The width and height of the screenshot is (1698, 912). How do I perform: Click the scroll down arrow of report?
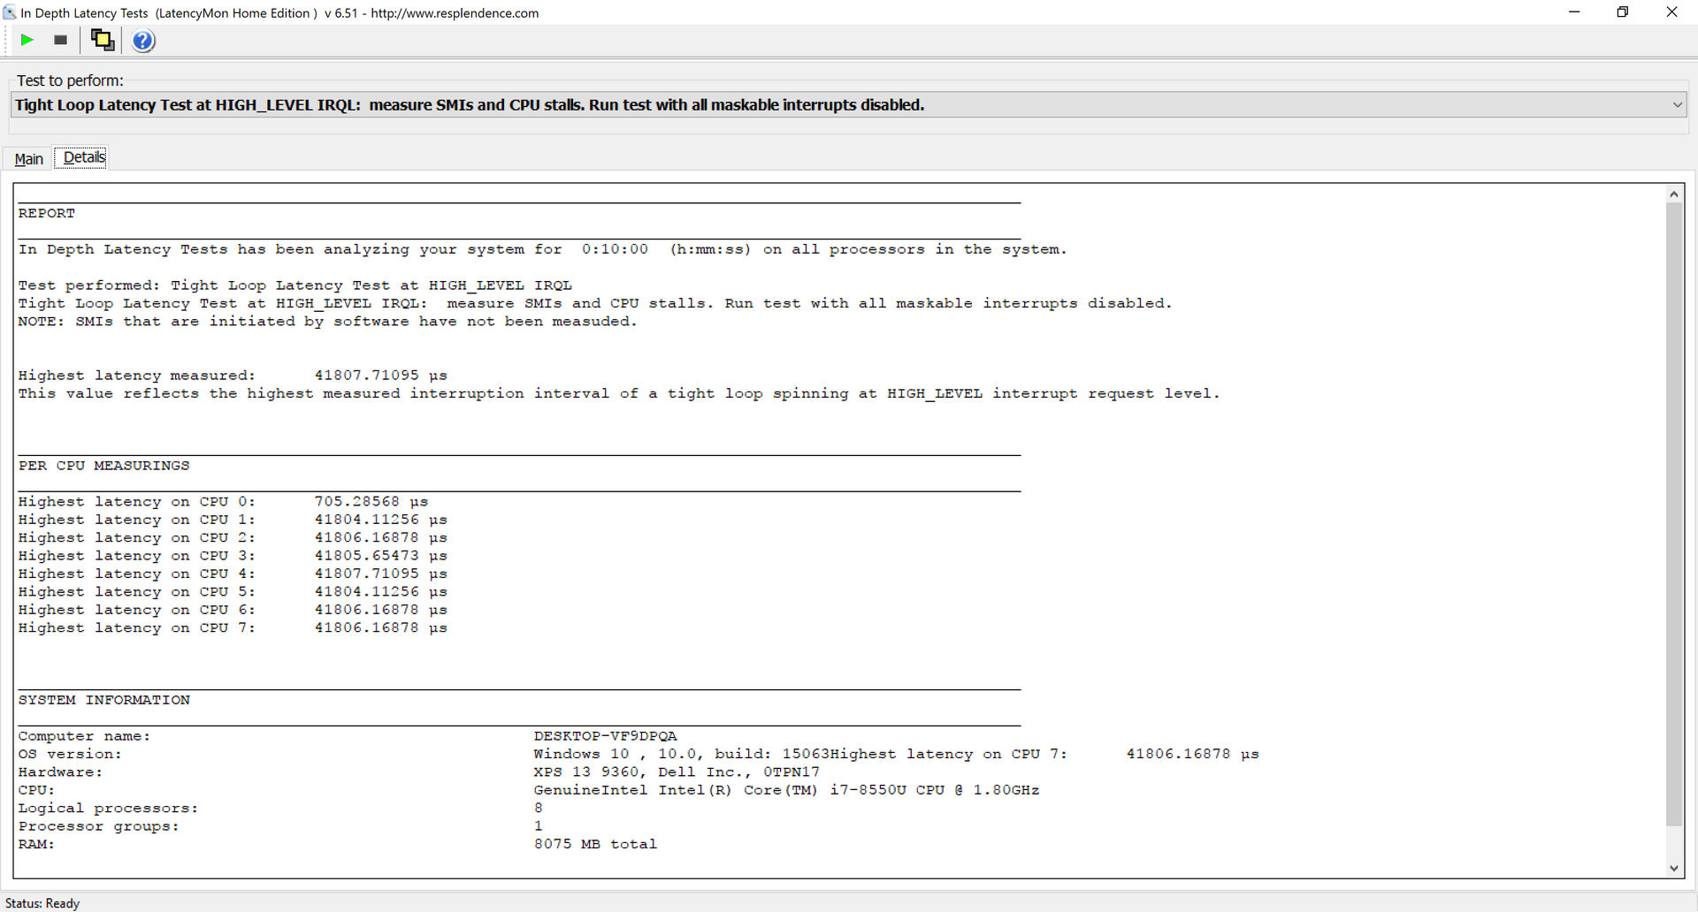point(1674,869)
